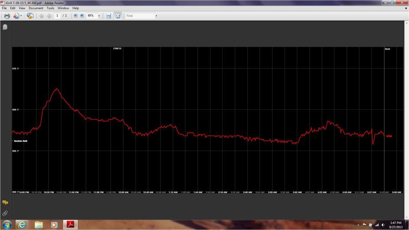Click the zoom out button
409x230 pixels.
coord(76,16)
